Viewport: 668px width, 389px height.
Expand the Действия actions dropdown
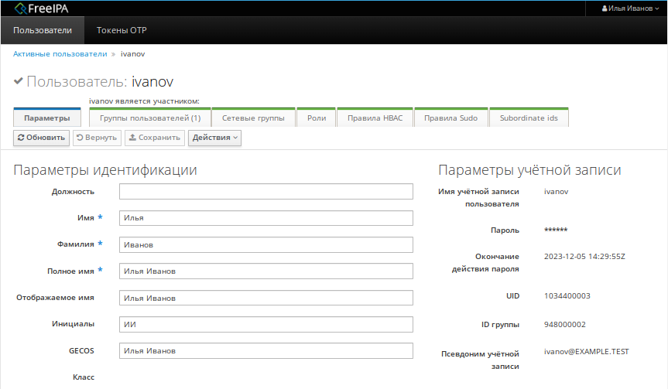pyautogui.click(x=214, y=138)
